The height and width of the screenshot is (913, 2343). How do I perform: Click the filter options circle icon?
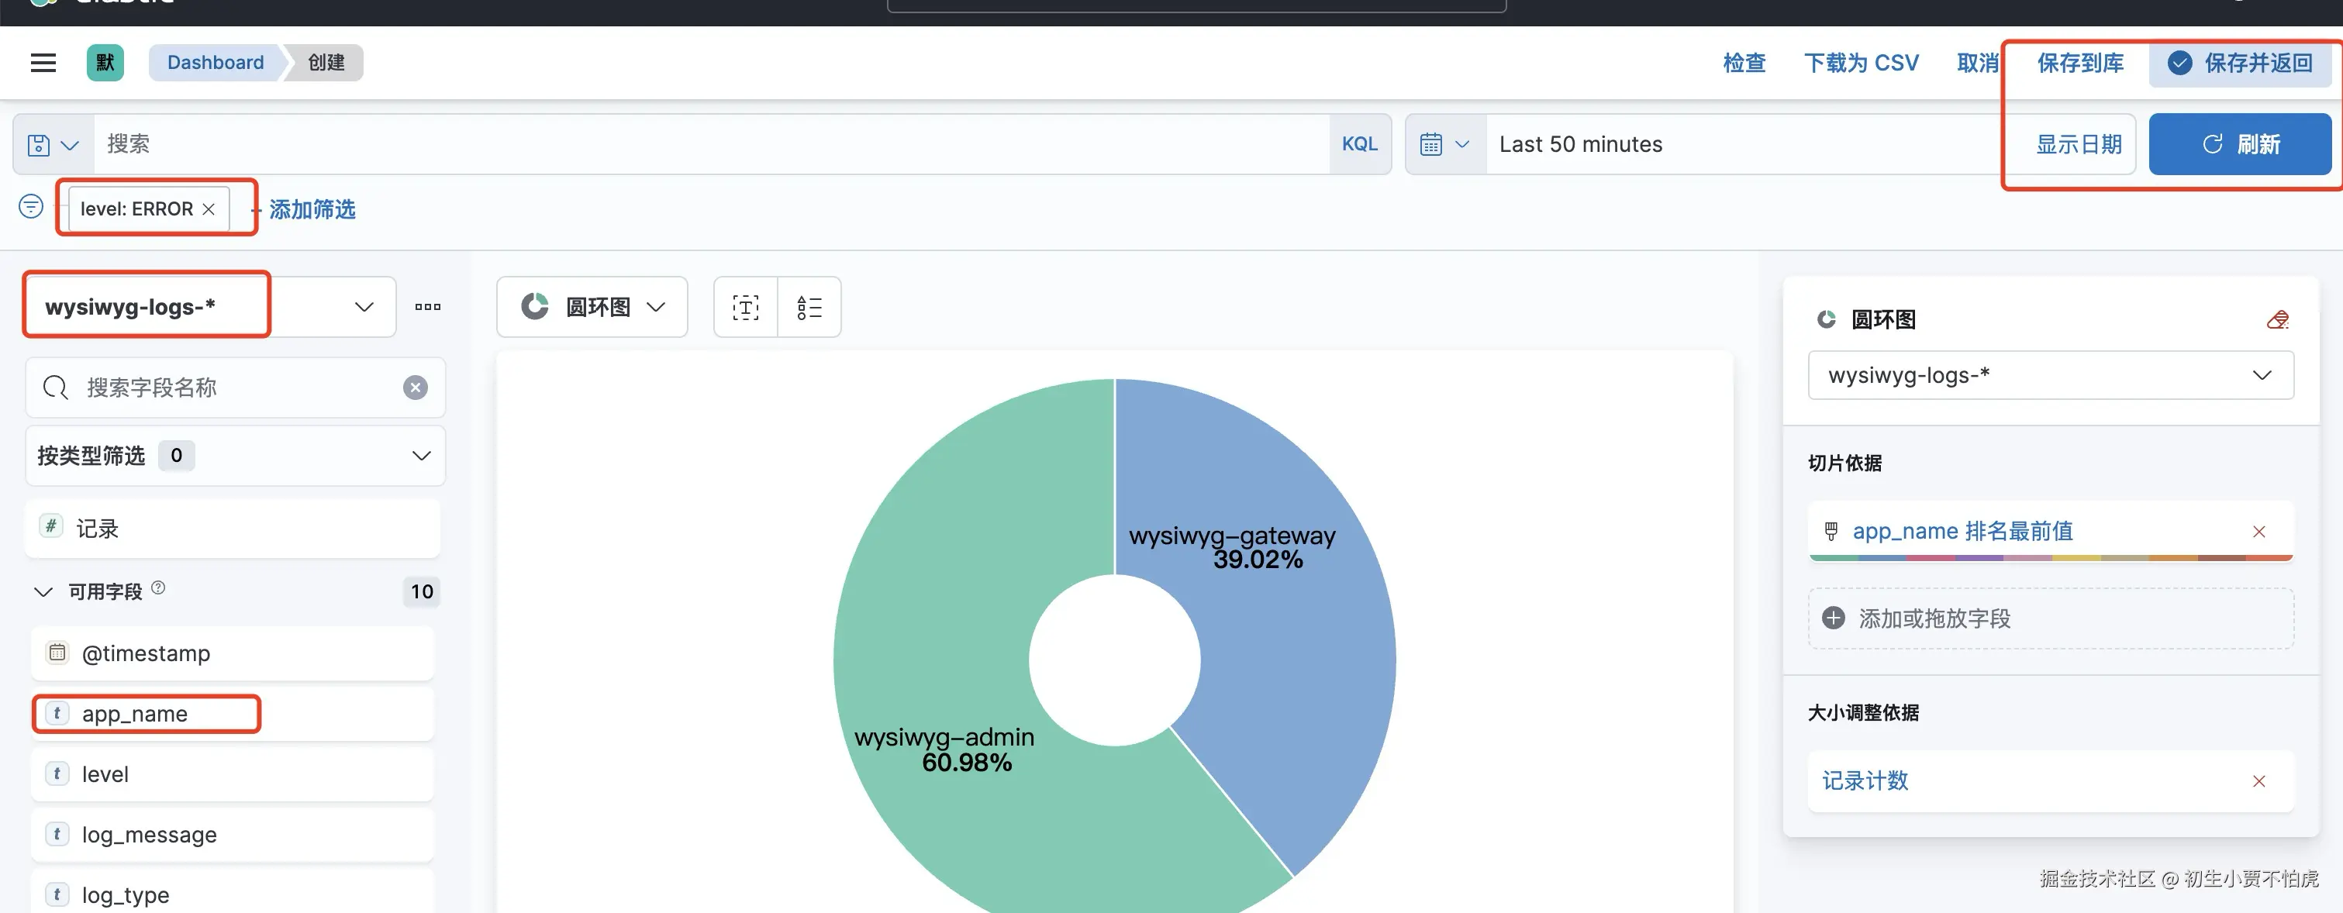coord(31,208)
